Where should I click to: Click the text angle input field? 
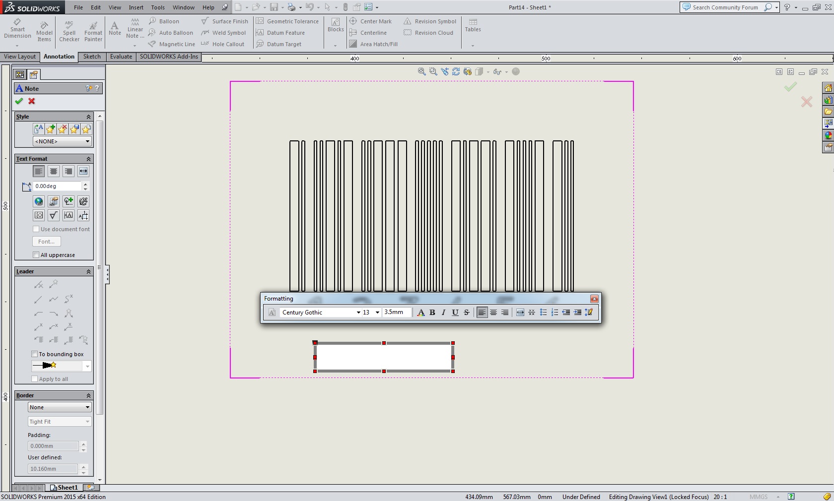point(57,186)
